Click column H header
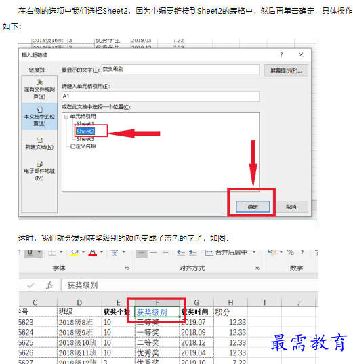353x364 pixels. 230,302
